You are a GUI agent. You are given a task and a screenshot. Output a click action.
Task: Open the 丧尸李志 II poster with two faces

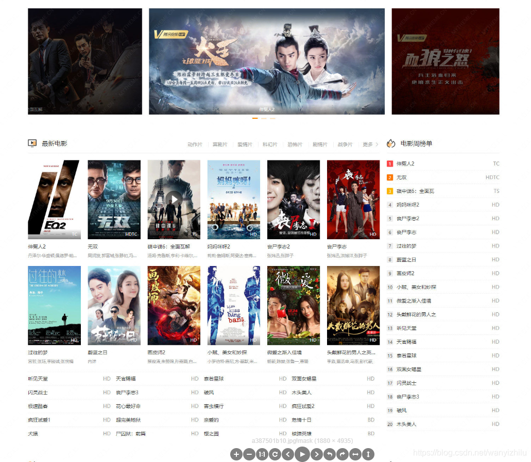[294, 200]
